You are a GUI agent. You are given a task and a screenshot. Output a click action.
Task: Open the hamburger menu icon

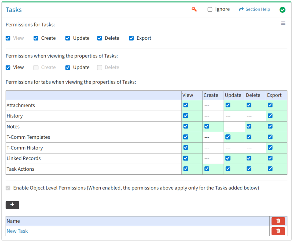[x=283, y=23]
